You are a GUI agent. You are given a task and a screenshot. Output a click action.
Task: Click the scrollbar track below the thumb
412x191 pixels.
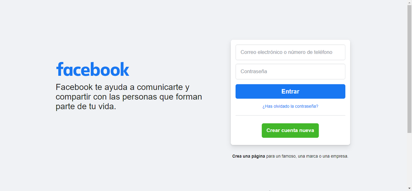click(409, 159)
